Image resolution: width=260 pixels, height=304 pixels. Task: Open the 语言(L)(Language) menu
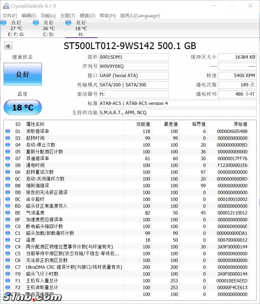tap(140, 16)
